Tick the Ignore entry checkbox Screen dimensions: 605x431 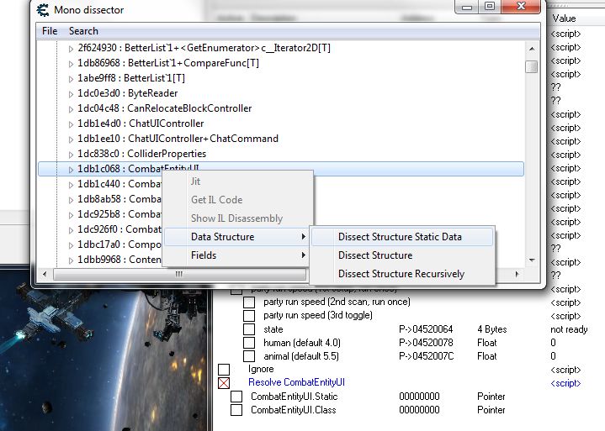tap(224, 370)
